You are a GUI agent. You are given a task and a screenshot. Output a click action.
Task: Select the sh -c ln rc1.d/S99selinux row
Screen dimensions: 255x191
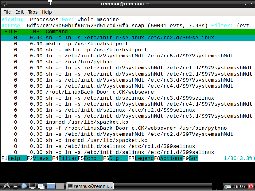(x=128, y=152)
